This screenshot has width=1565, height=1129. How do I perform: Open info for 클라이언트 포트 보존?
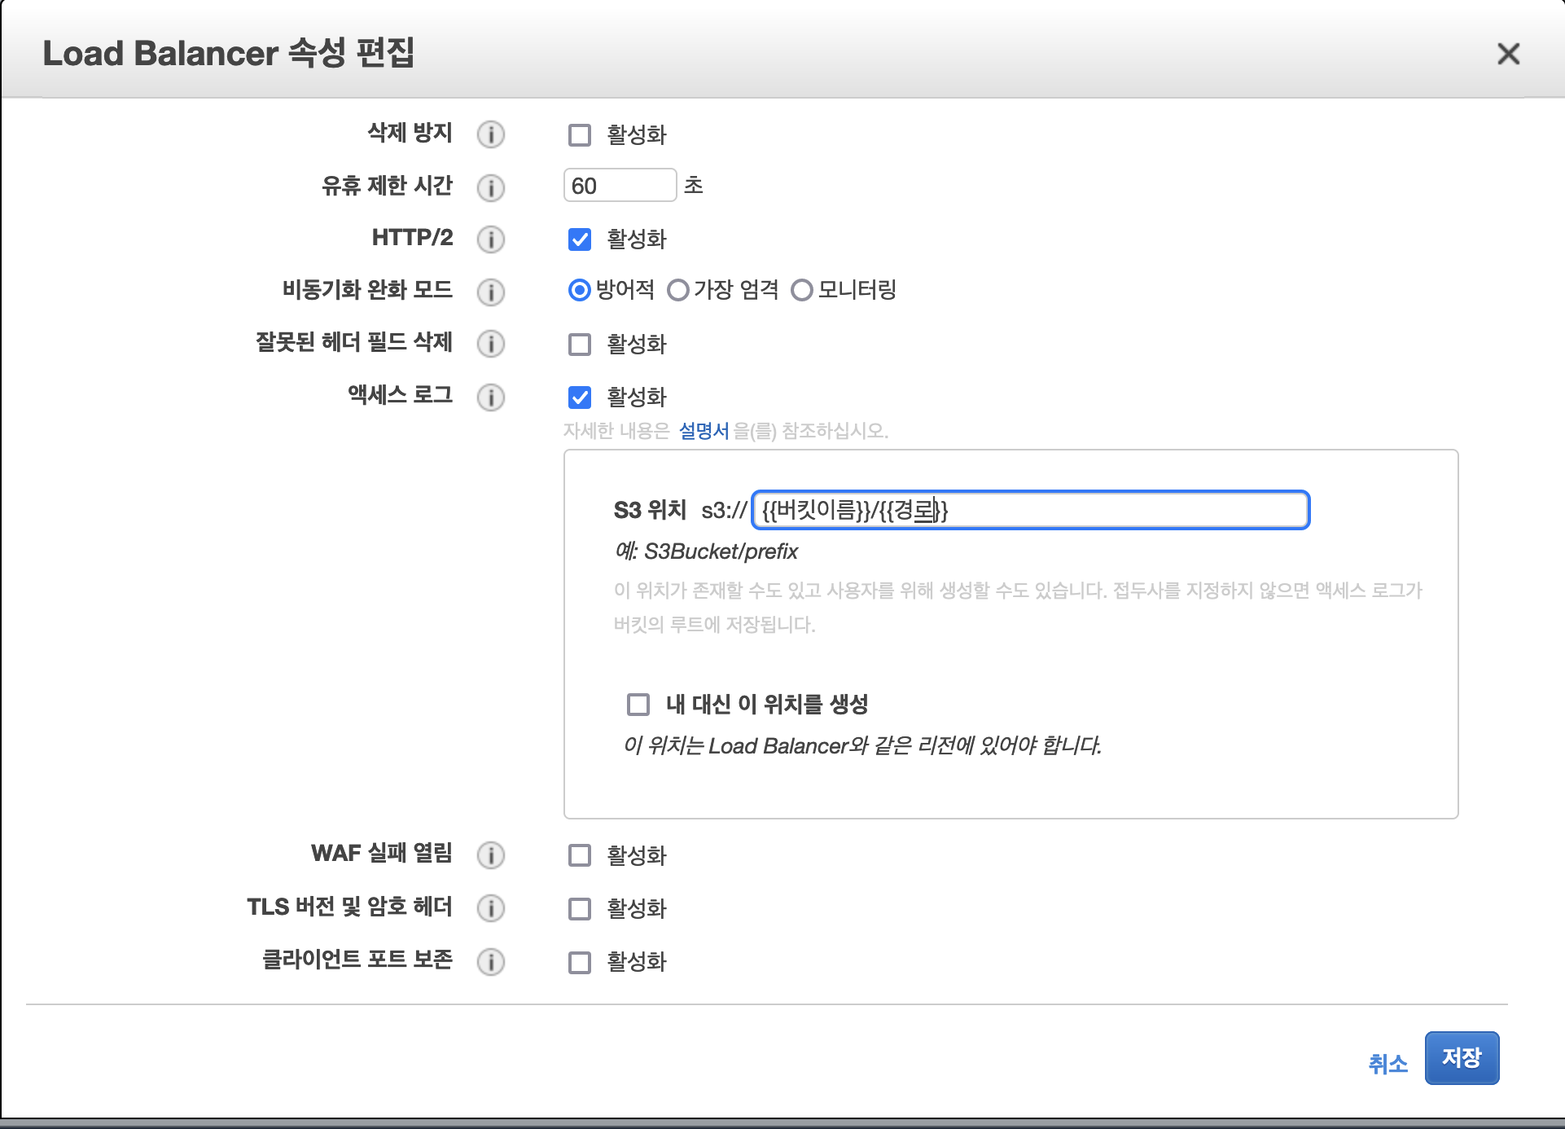(490, 962)
